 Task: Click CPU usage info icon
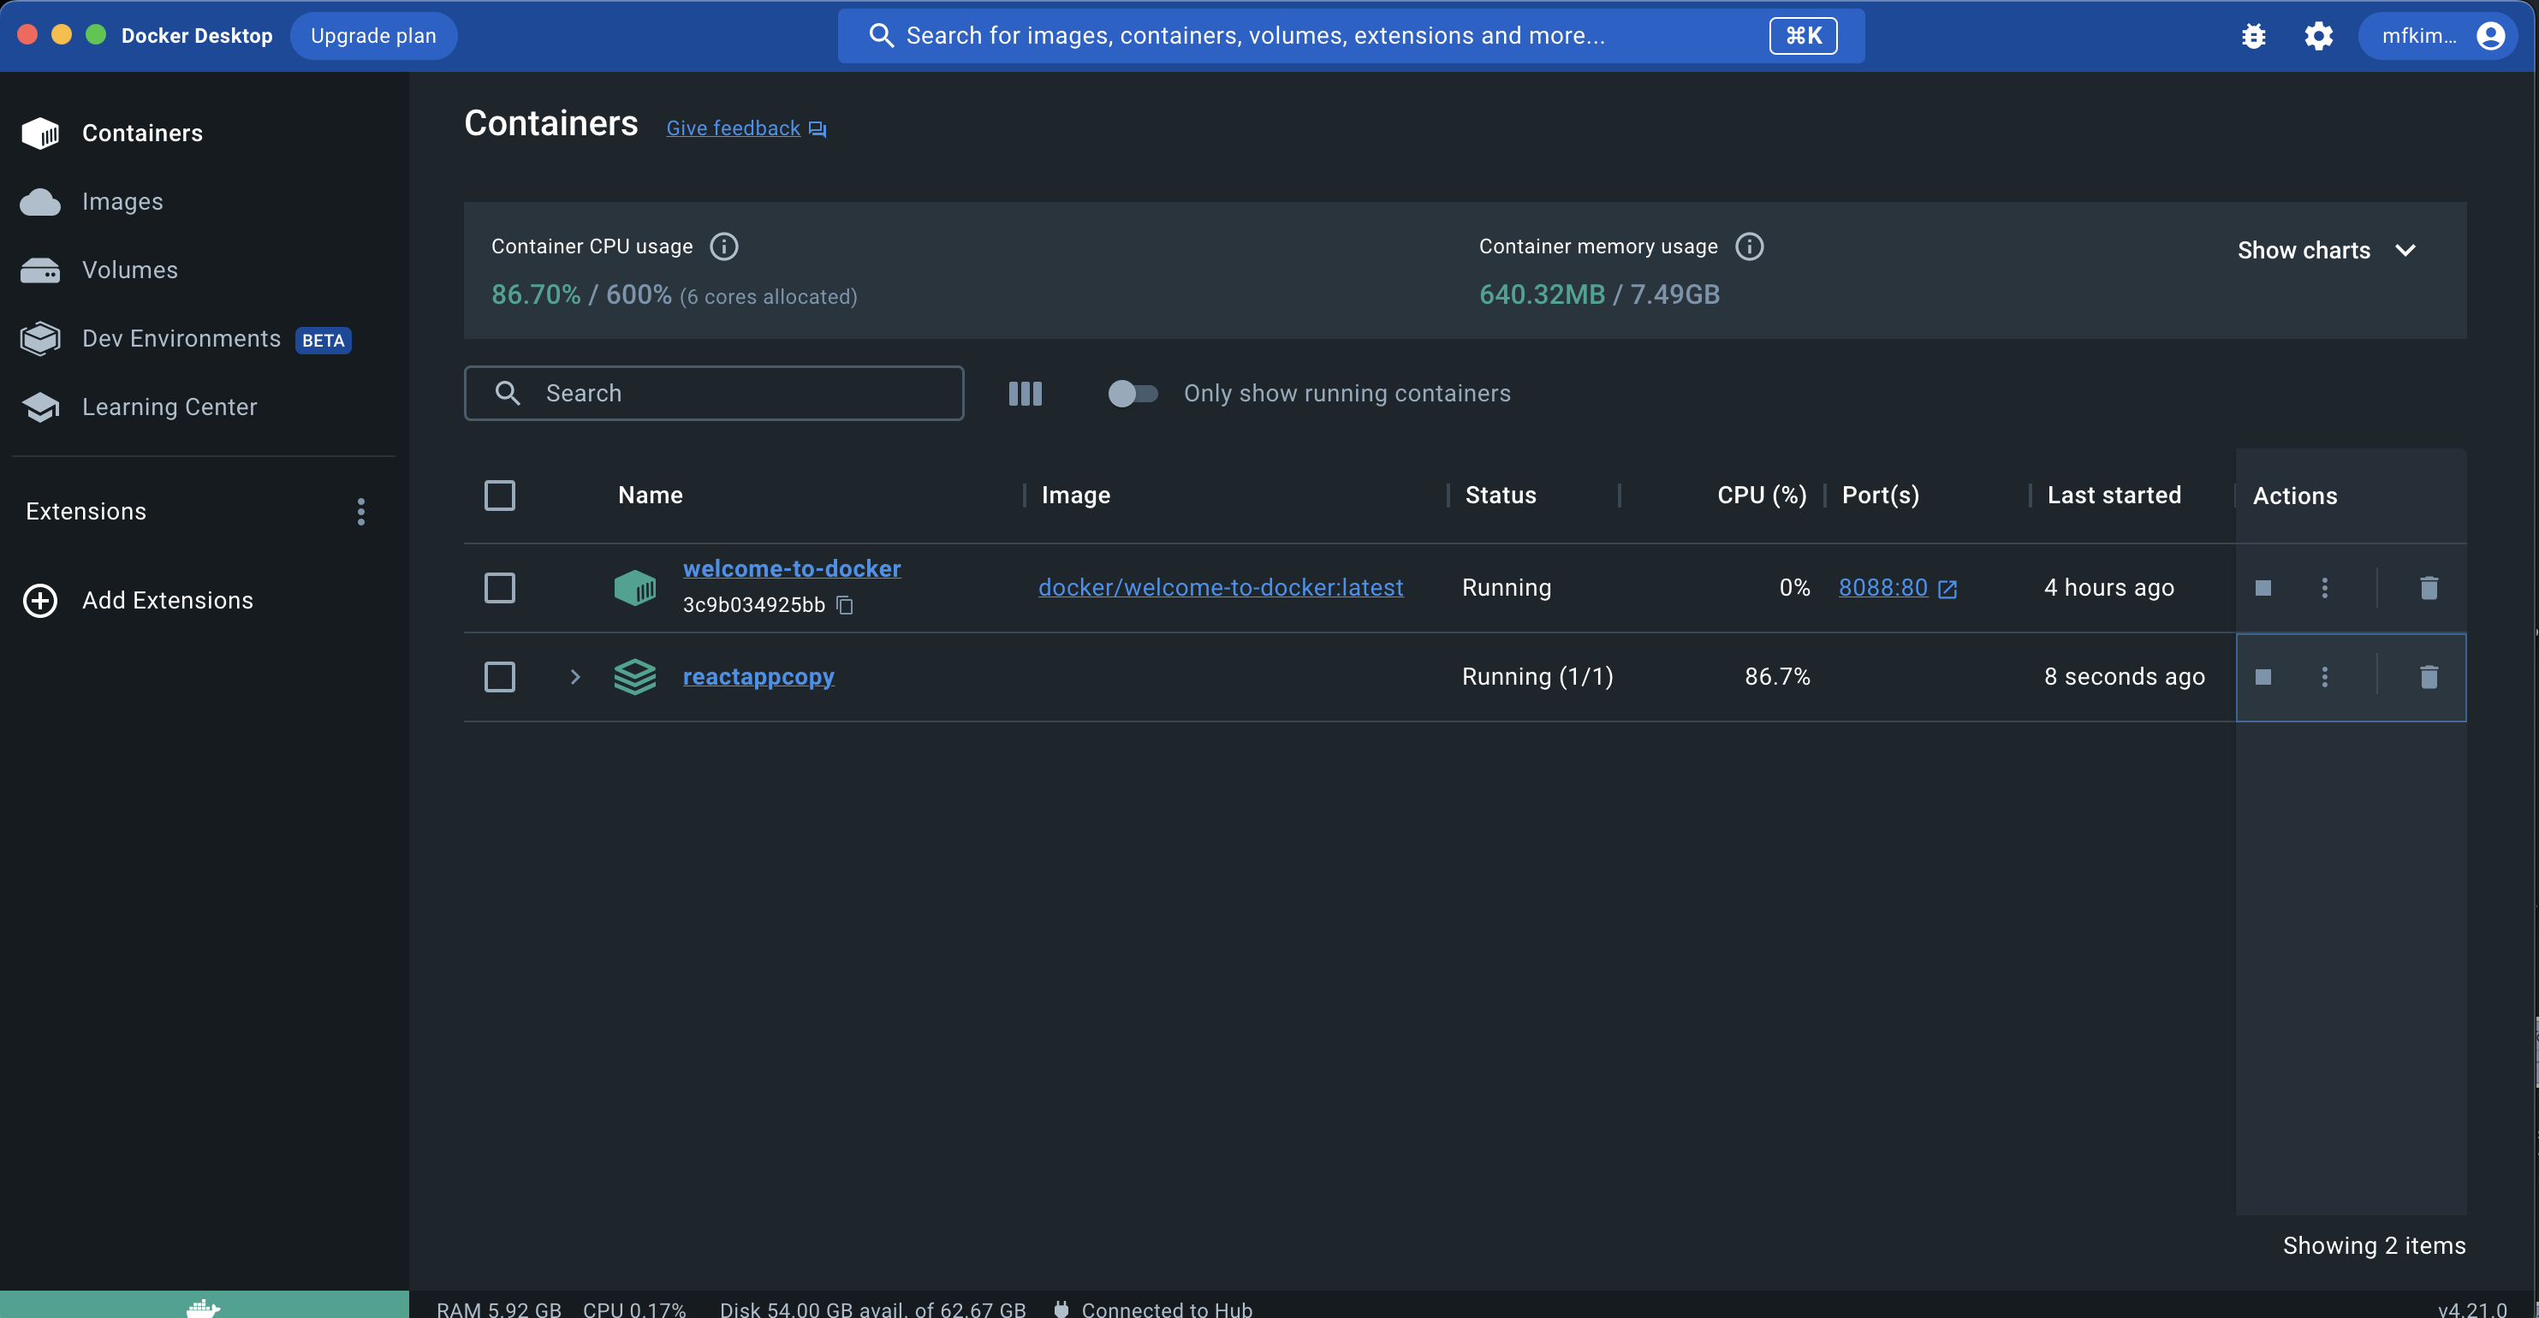point(724,246)
